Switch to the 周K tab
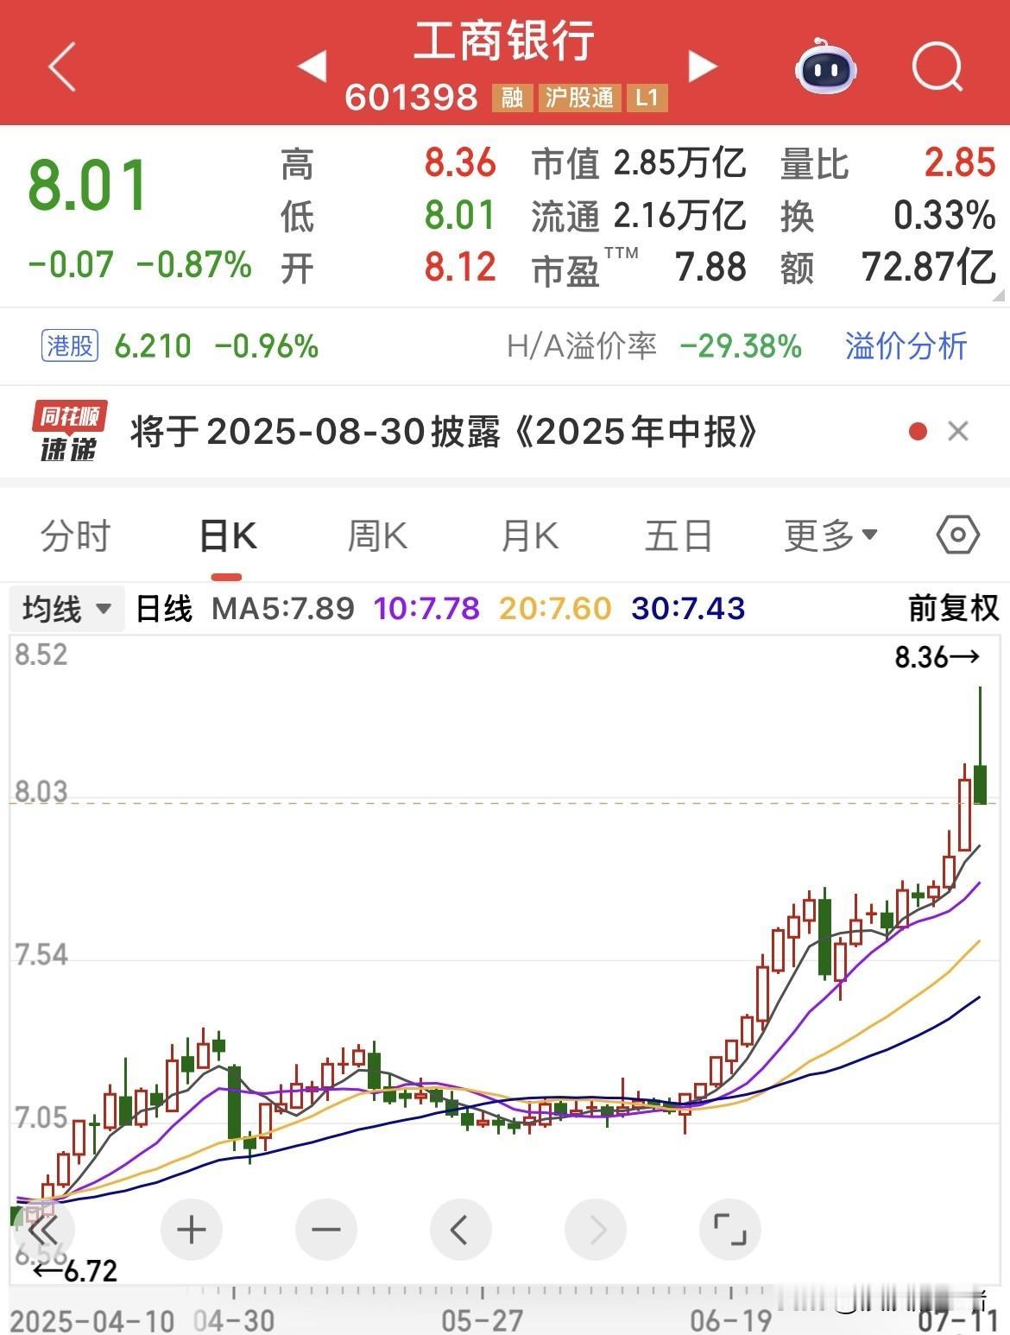1010x1335 pixels. click(377, 535)
